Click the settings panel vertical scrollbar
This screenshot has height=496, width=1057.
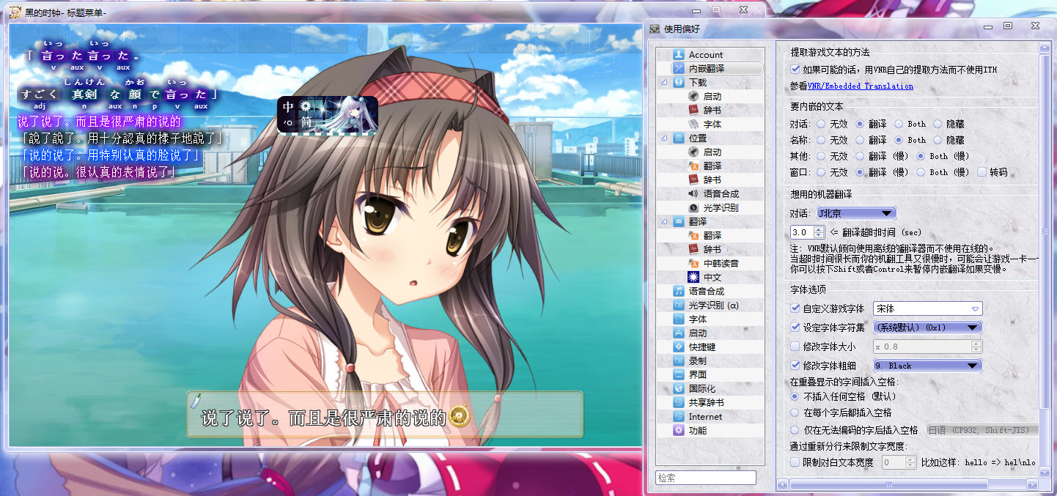tap(1045, 260)
